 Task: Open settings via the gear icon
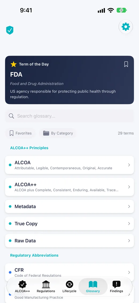point(126,27)
